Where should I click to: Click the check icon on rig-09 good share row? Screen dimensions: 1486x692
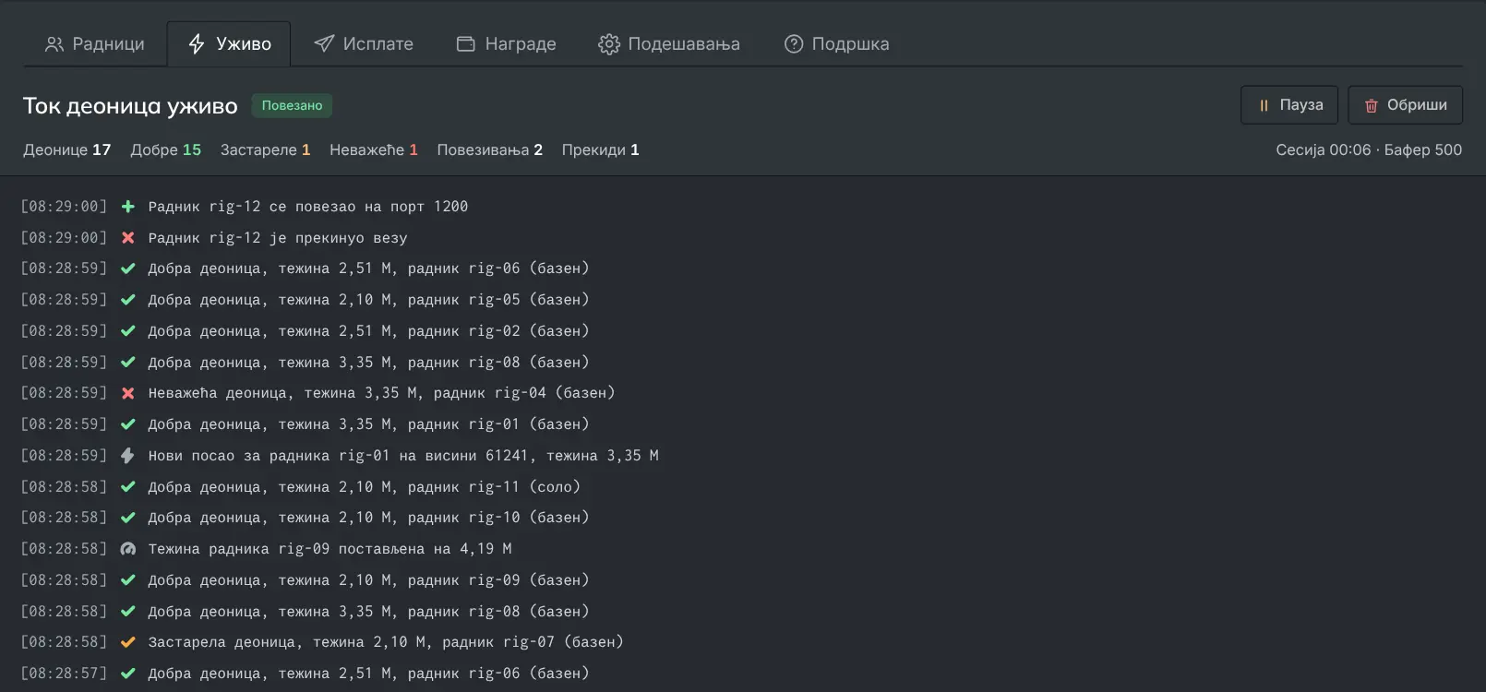(x=128, y=580)
